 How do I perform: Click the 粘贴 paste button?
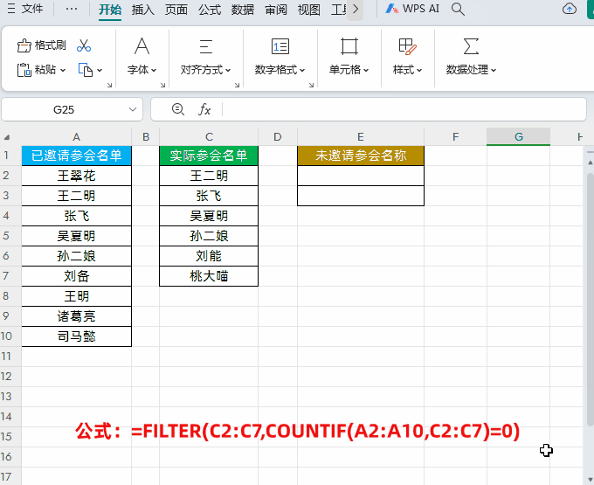point(37,70)
